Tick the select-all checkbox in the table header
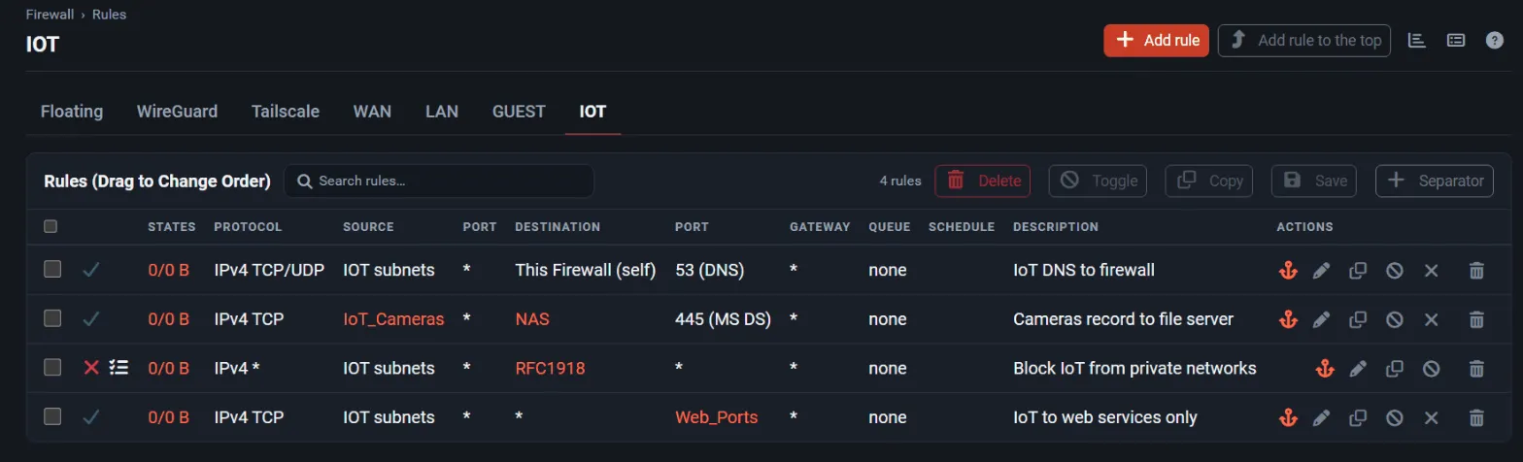This screenshot has height=462, width=1523. [x=51, y=226]
